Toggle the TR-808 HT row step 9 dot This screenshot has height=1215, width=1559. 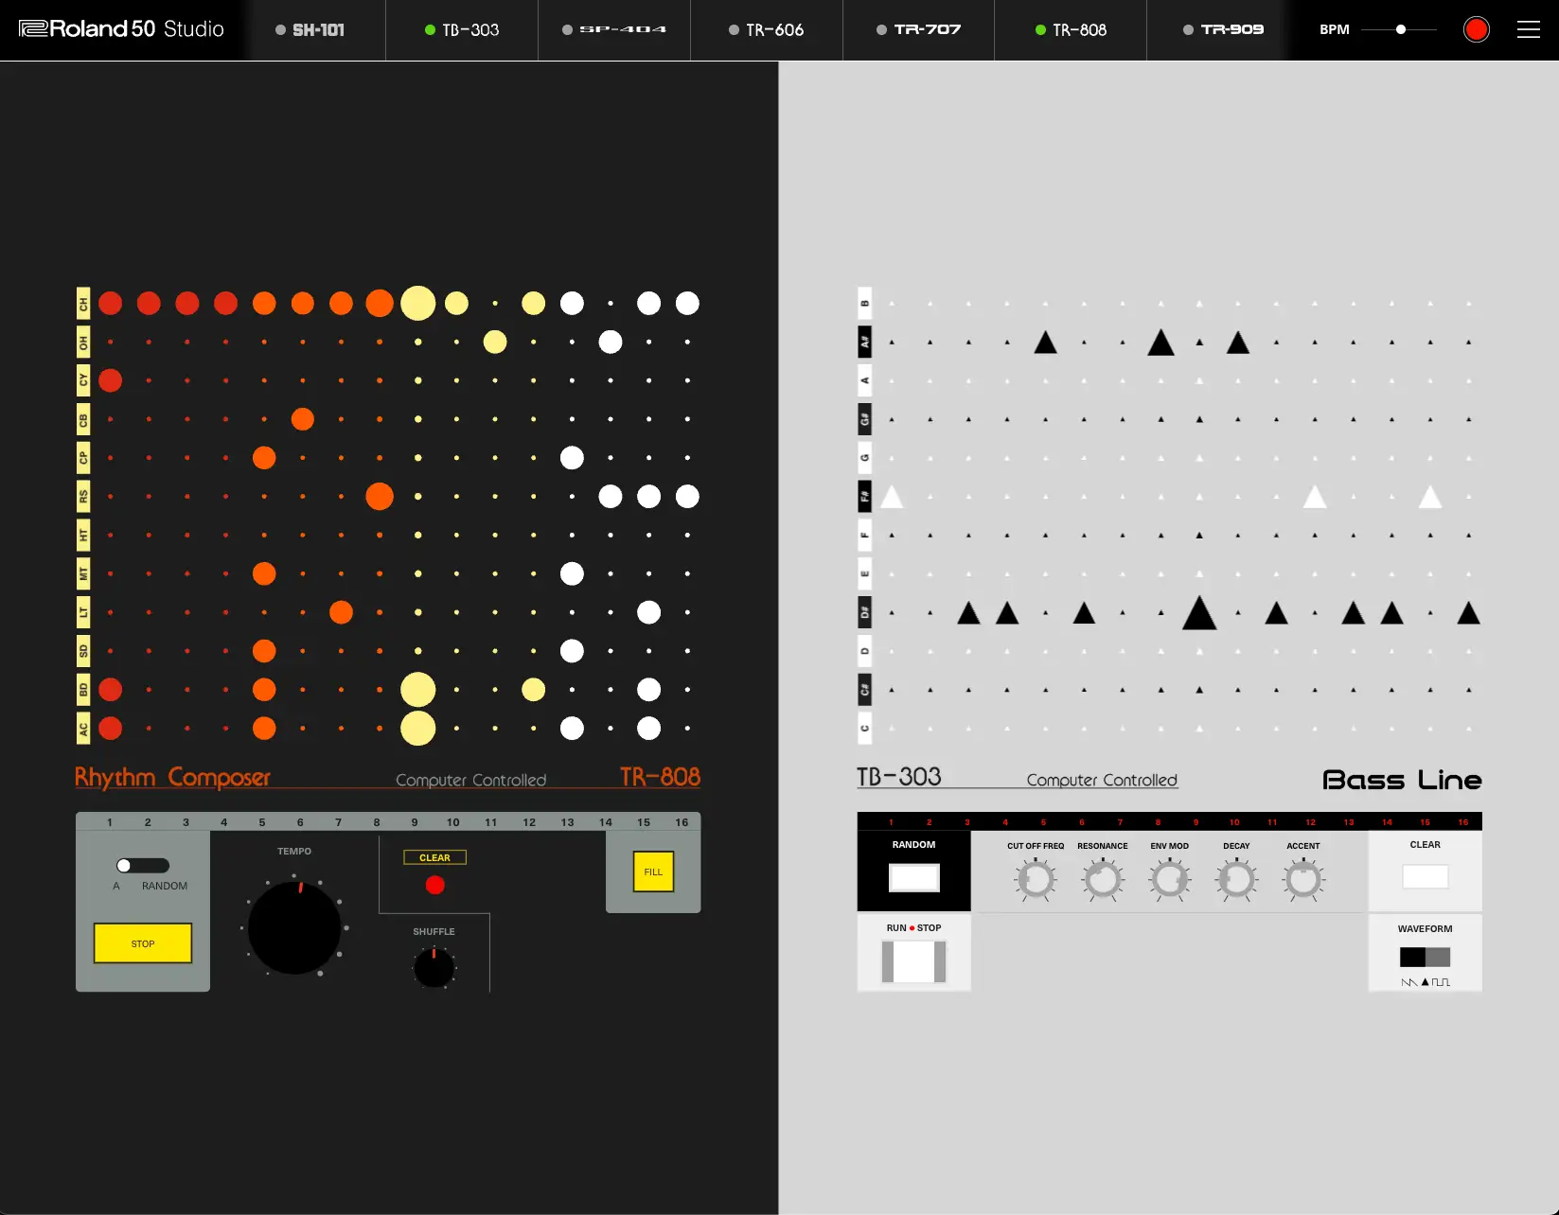418,535
